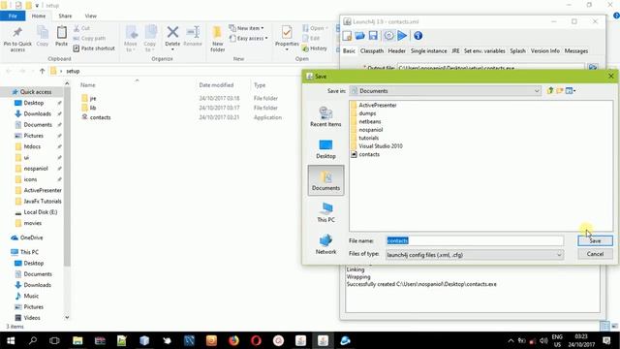Click the Windows Start button

tap(11, 340)
